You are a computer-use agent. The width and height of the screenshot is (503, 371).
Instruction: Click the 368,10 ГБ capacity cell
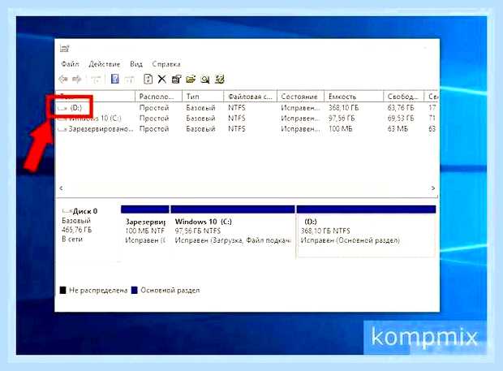(343, 108)
